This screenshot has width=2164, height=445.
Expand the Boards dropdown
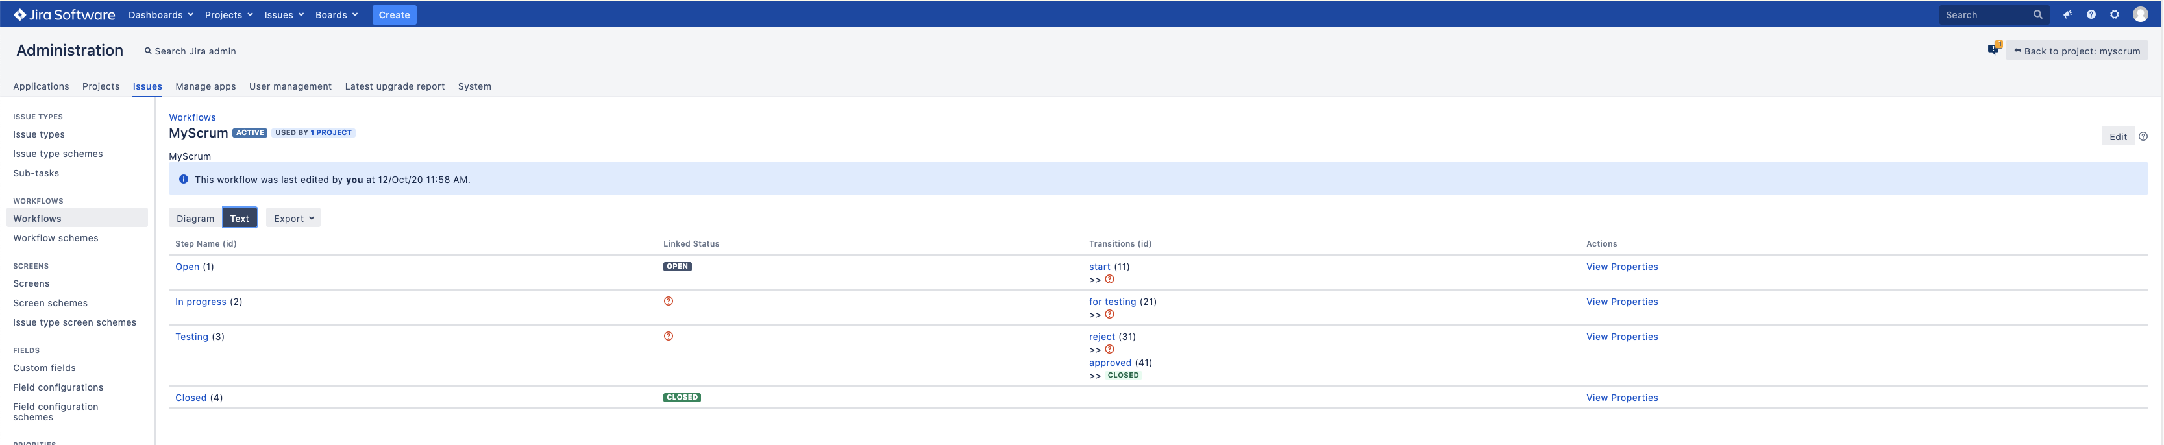coord(336,14)
